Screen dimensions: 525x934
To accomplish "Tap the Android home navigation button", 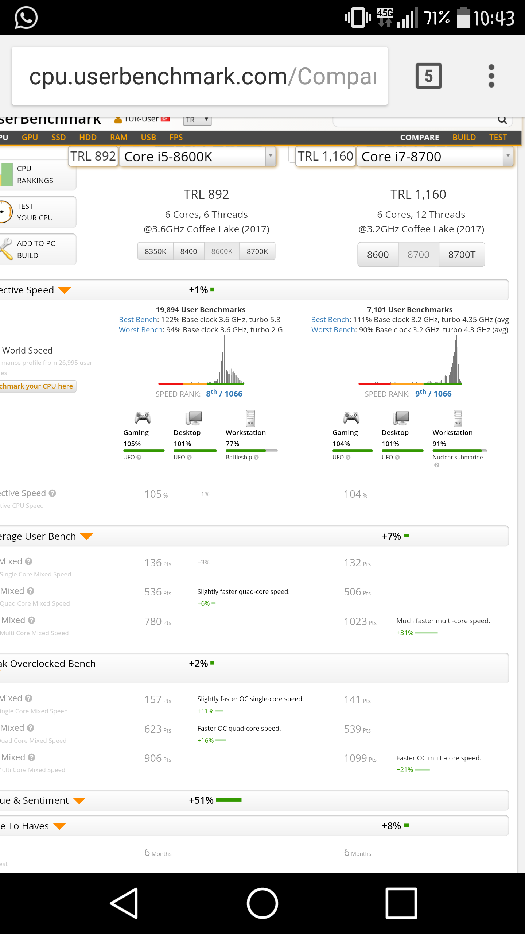I will click(262, 903).
